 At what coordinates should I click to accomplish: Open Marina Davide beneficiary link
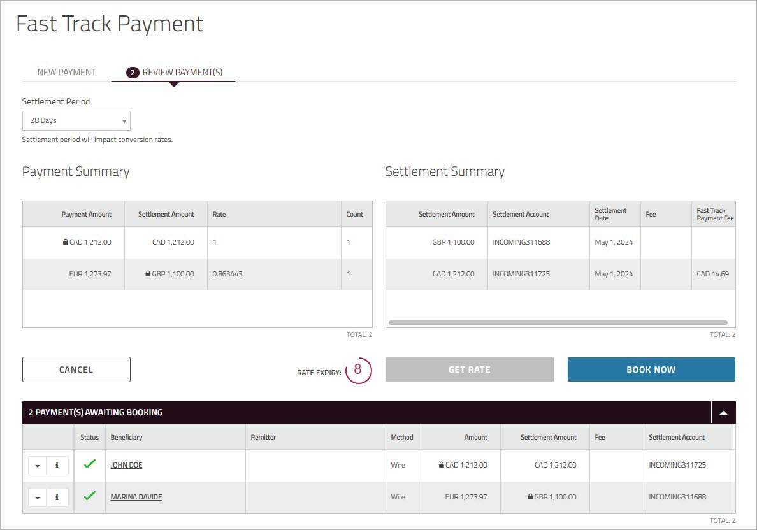pos(136,497)
